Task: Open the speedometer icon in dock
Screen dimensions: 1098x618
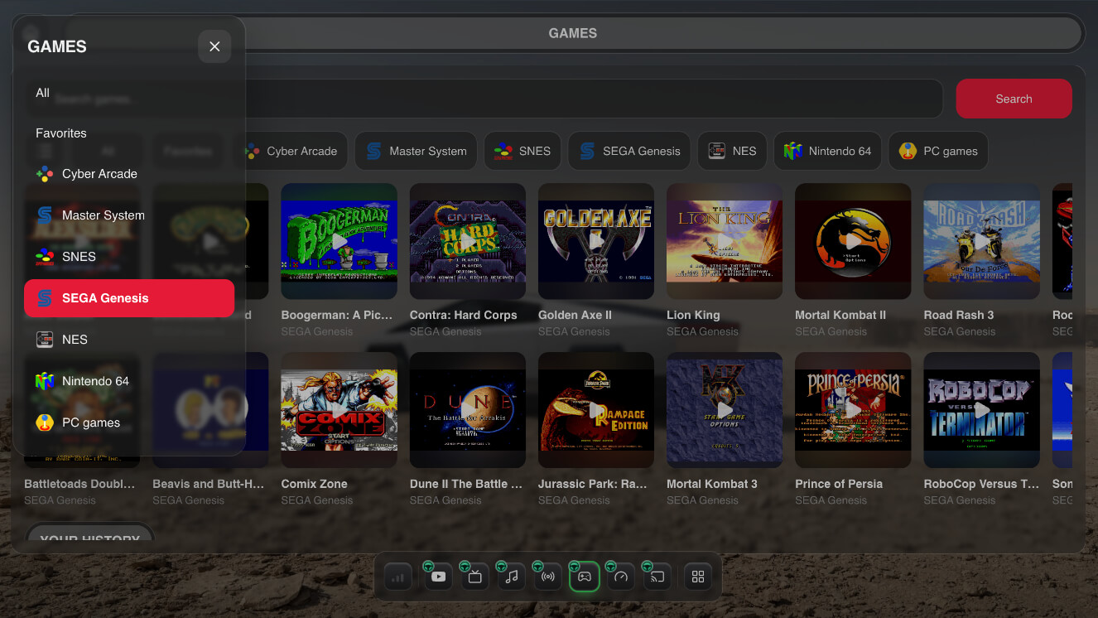Action: tap(621, 577)
